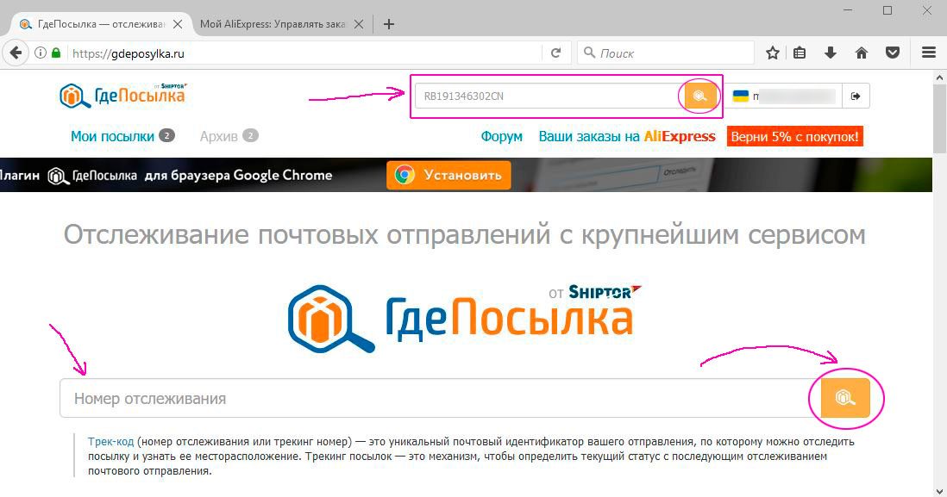
Task: Click the ГдеПосылка logo in header
Action: tap(123, 96)
